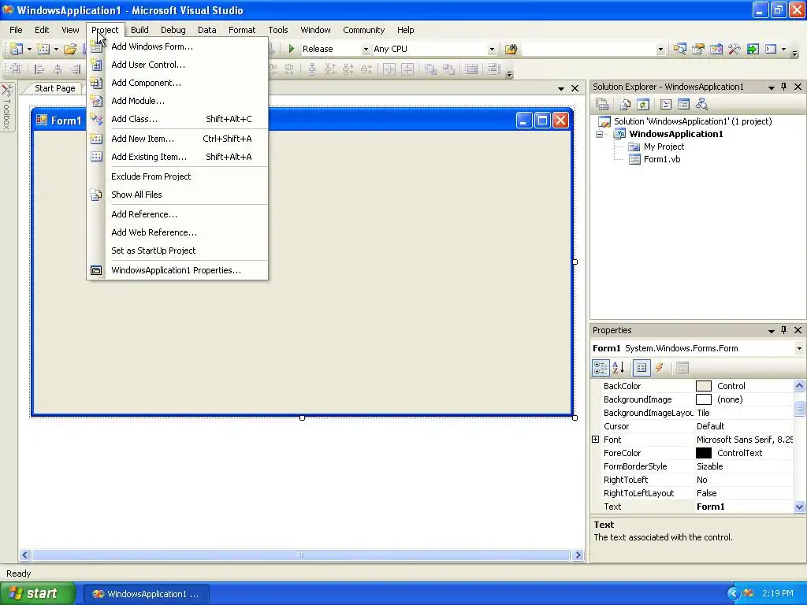Viewport: 807px width, 605px height.
Task: Open the Any CPU platform dropdown
Action: tap(492, 50)
